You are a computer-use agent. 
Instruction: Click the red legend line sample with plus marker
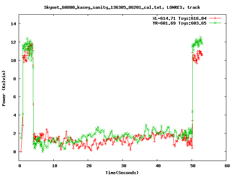215,18
